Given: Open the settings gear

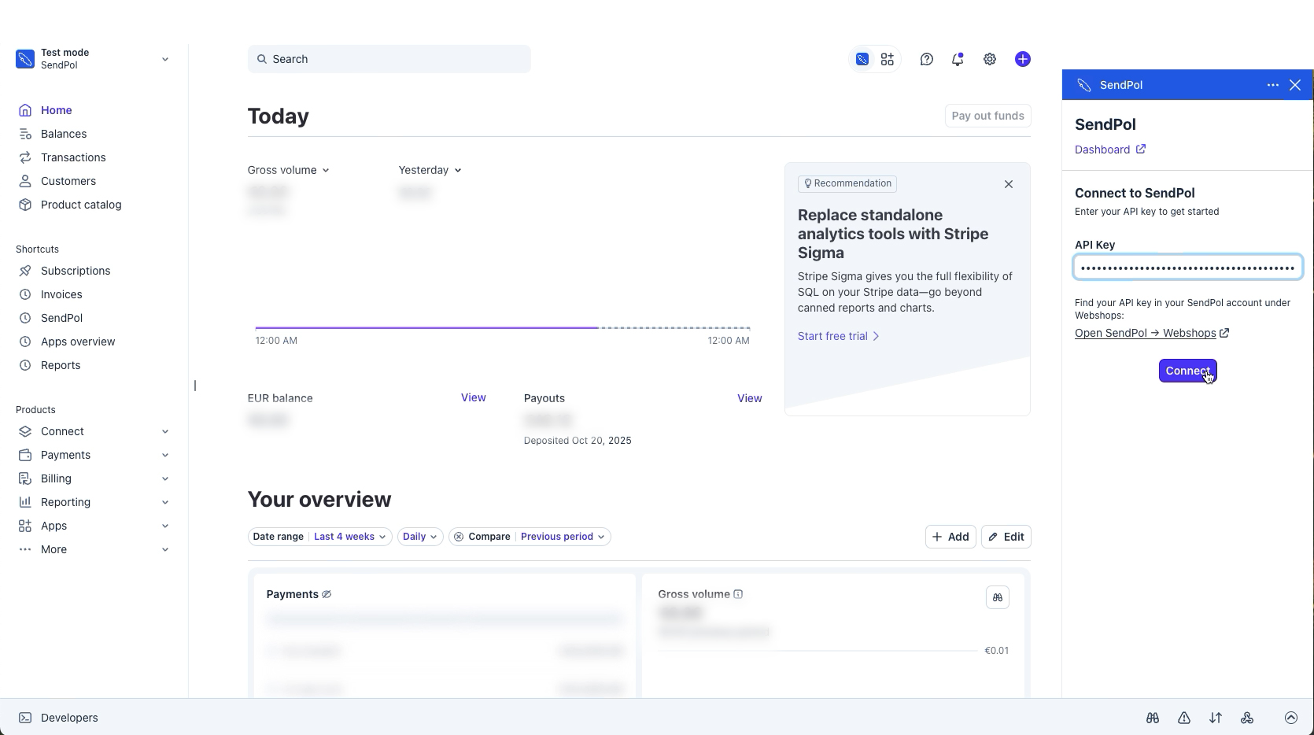Looking at the screenshot, I should click(x=990, y=59).
